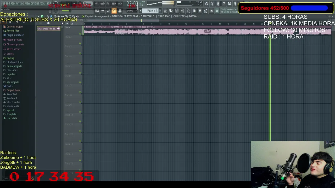335x188 pixels.
Task: Open the PATTERNS menu
Action: point(20,4)
